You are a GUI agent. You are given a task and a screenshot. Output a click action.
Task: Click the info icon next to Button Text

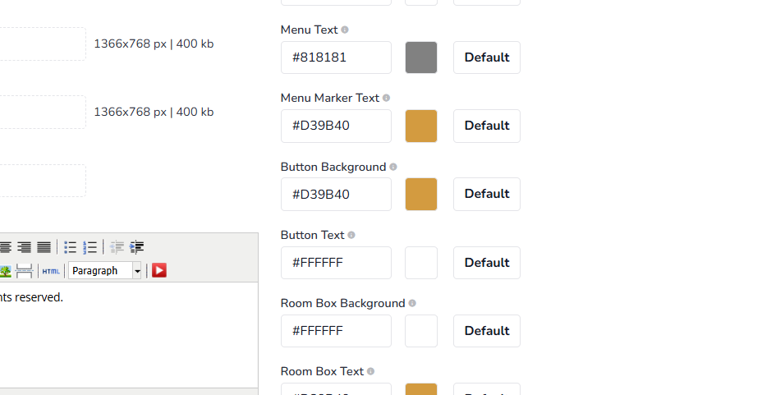351,235
